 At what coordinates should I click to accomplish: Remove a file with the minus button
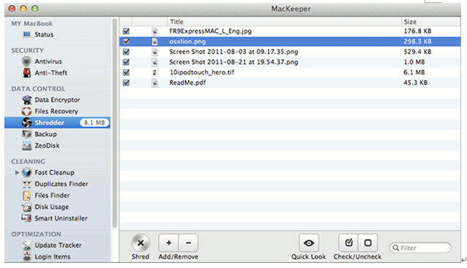[188, 242]
